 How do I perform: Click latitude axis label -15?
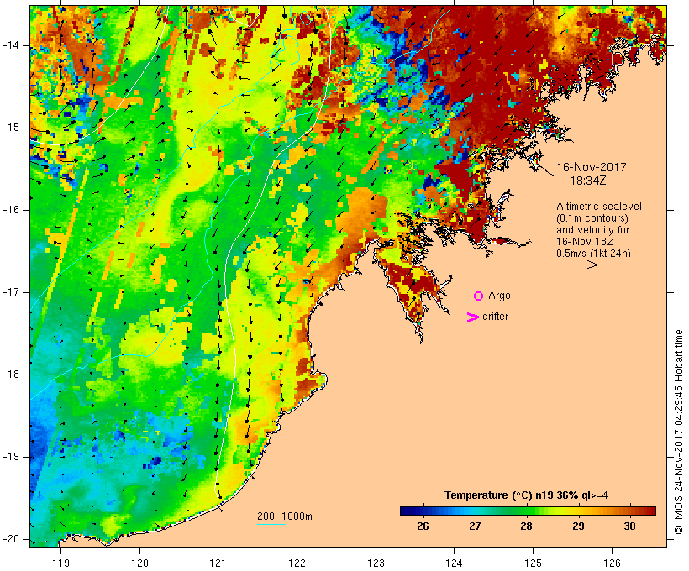coord(11,128)
